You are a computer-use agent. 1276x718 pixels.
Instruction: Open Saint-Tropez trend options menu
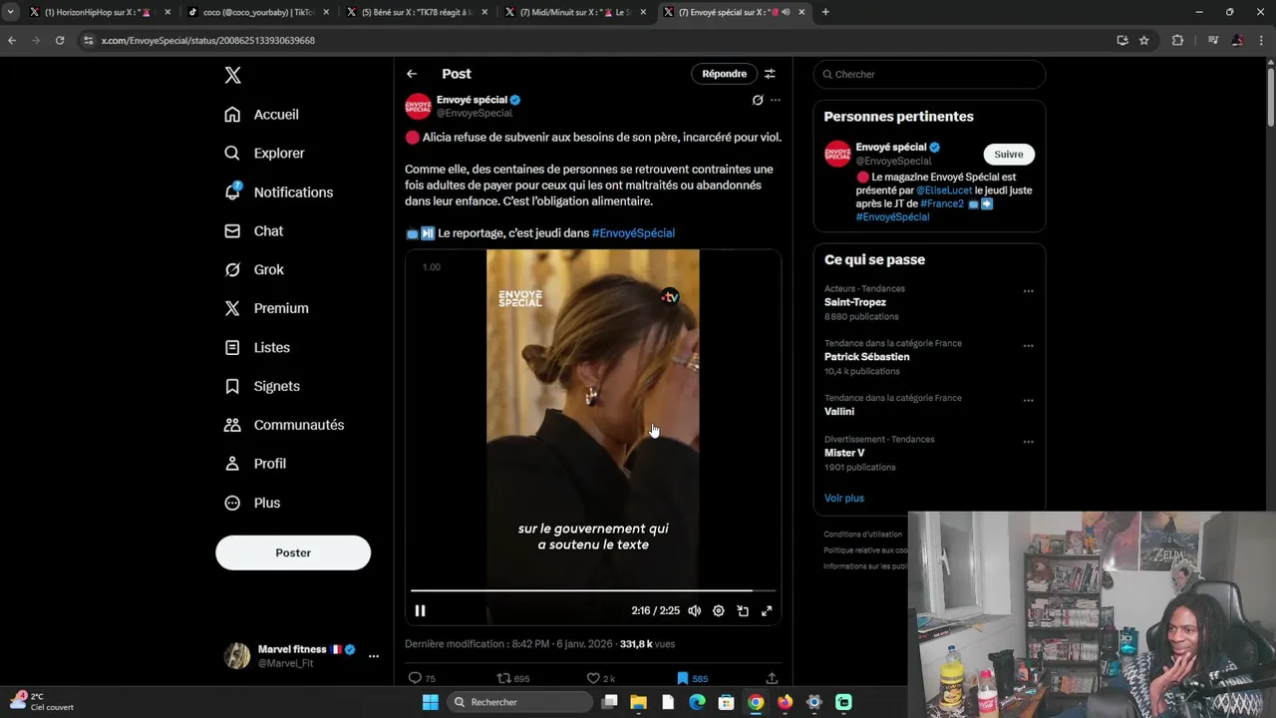pyautogui.click(x=1029, y=291)
